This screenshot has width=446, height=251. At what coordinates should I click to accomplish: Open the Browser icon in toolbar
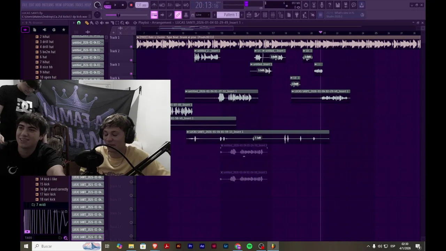point(281,15)
